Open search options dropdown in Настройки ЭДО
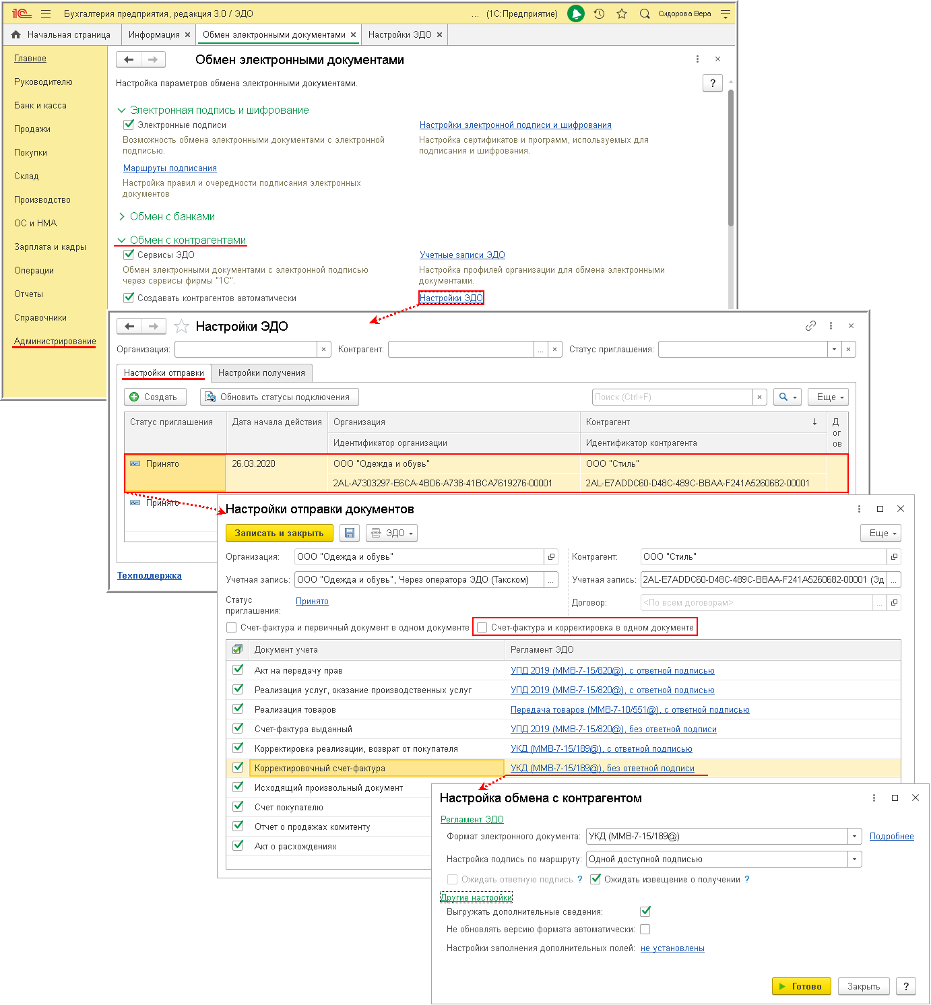 pos(788,397)
